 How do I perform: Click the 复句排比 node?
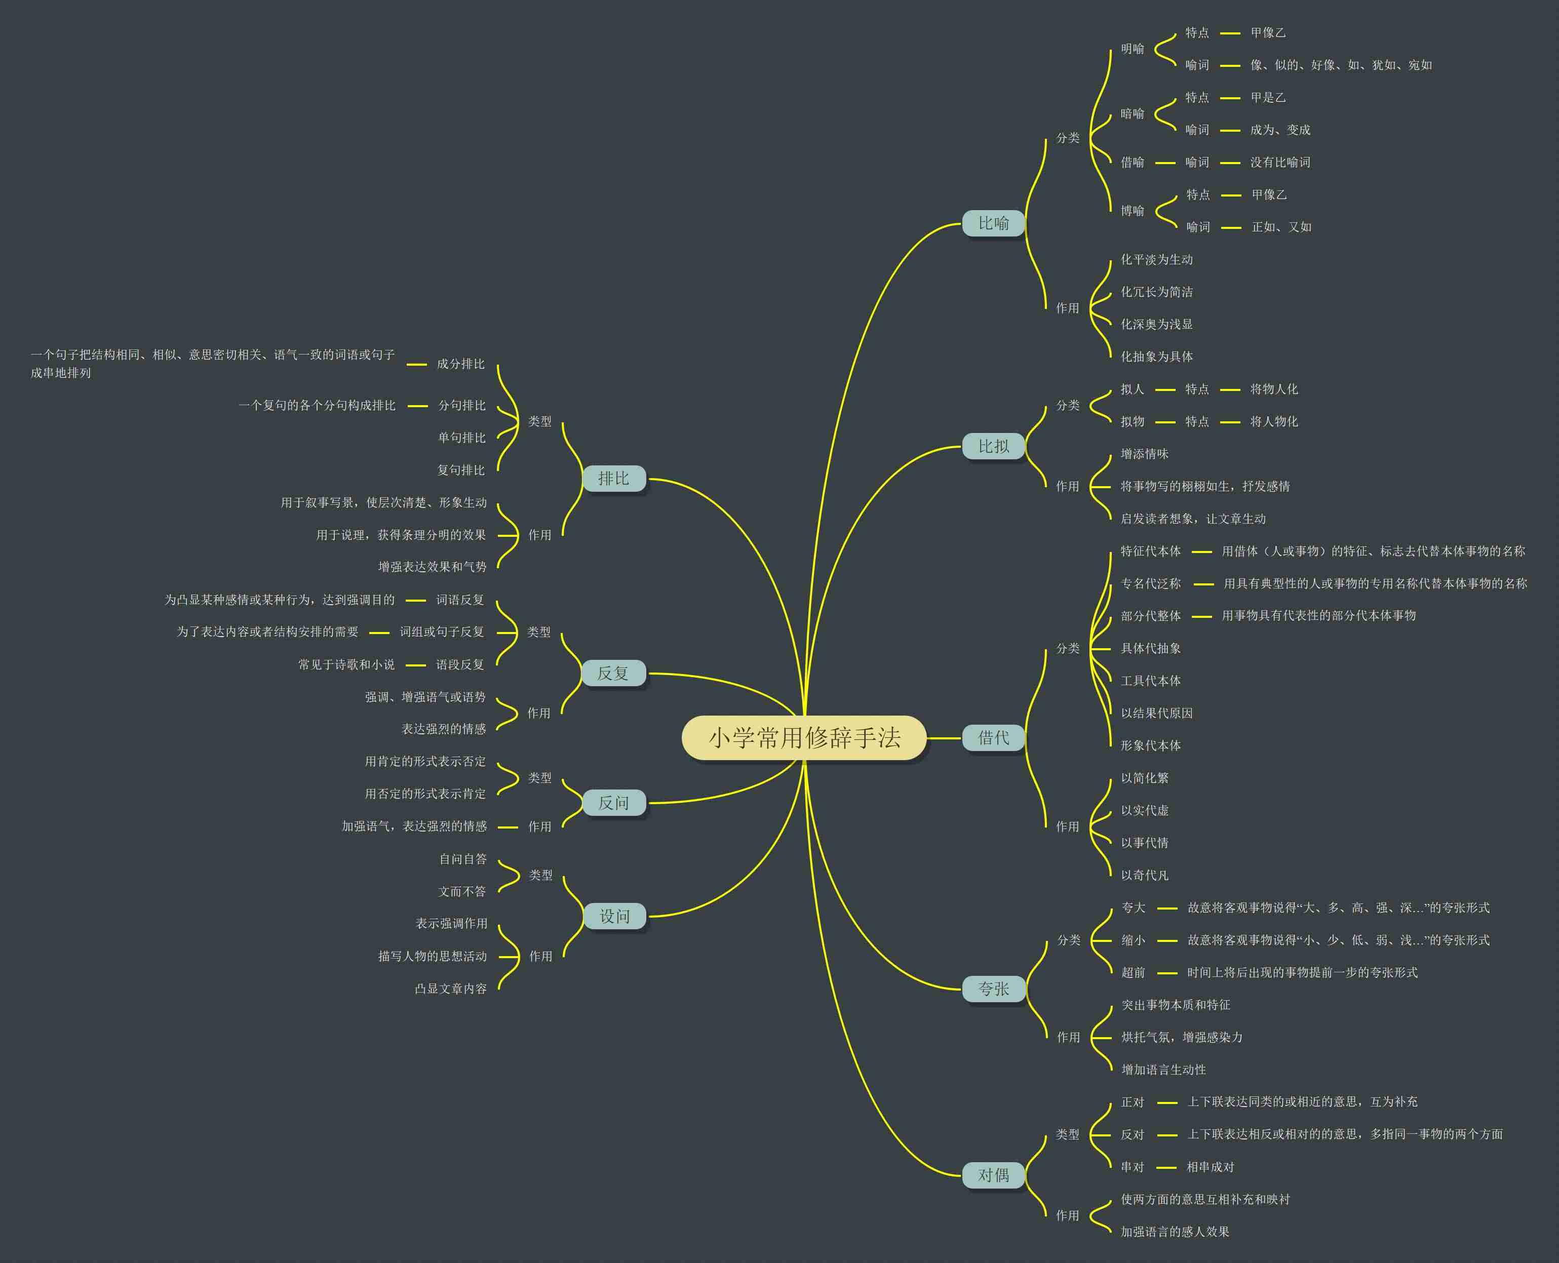tap(460, 470)
